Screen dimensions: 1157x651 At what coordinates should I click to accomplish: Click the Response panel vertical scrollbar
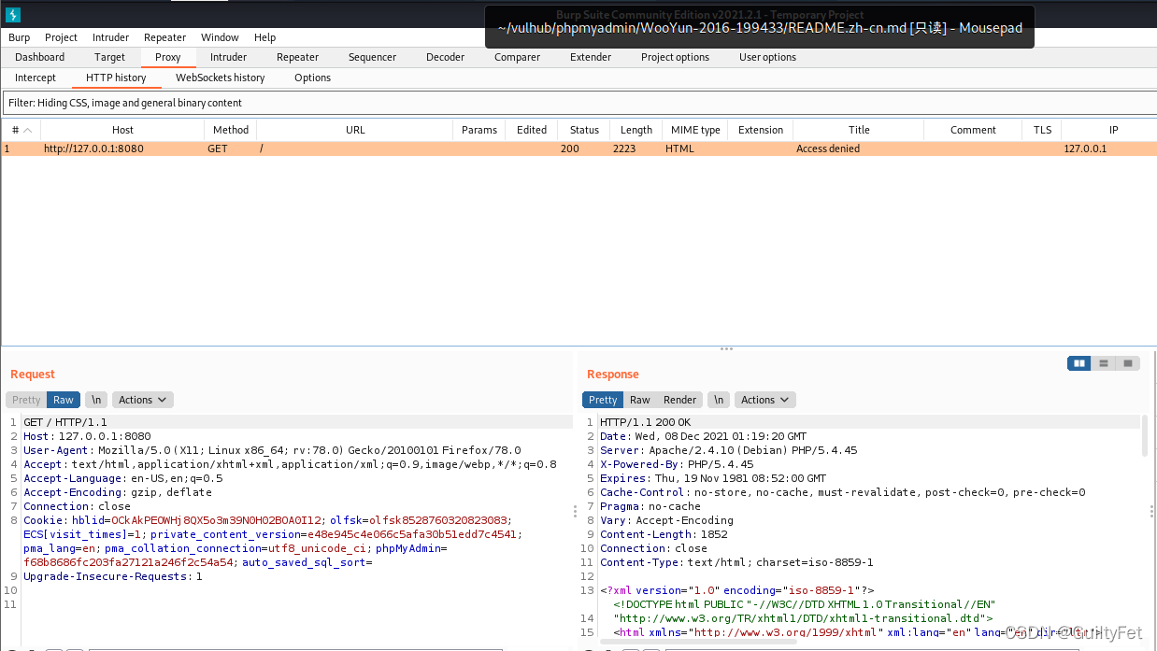pyautogui.click(x=1146, y=435)
